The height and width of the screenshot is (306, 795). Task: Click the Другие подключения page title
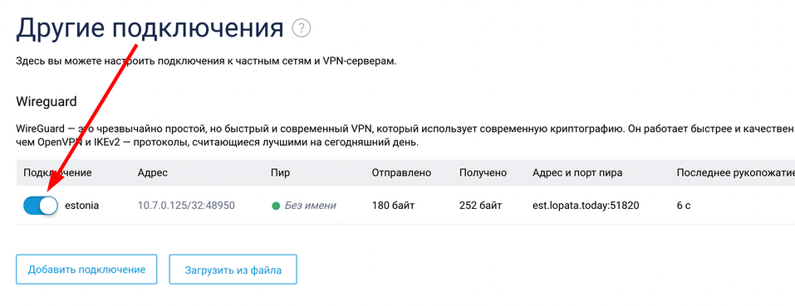[x=150, y=28]
